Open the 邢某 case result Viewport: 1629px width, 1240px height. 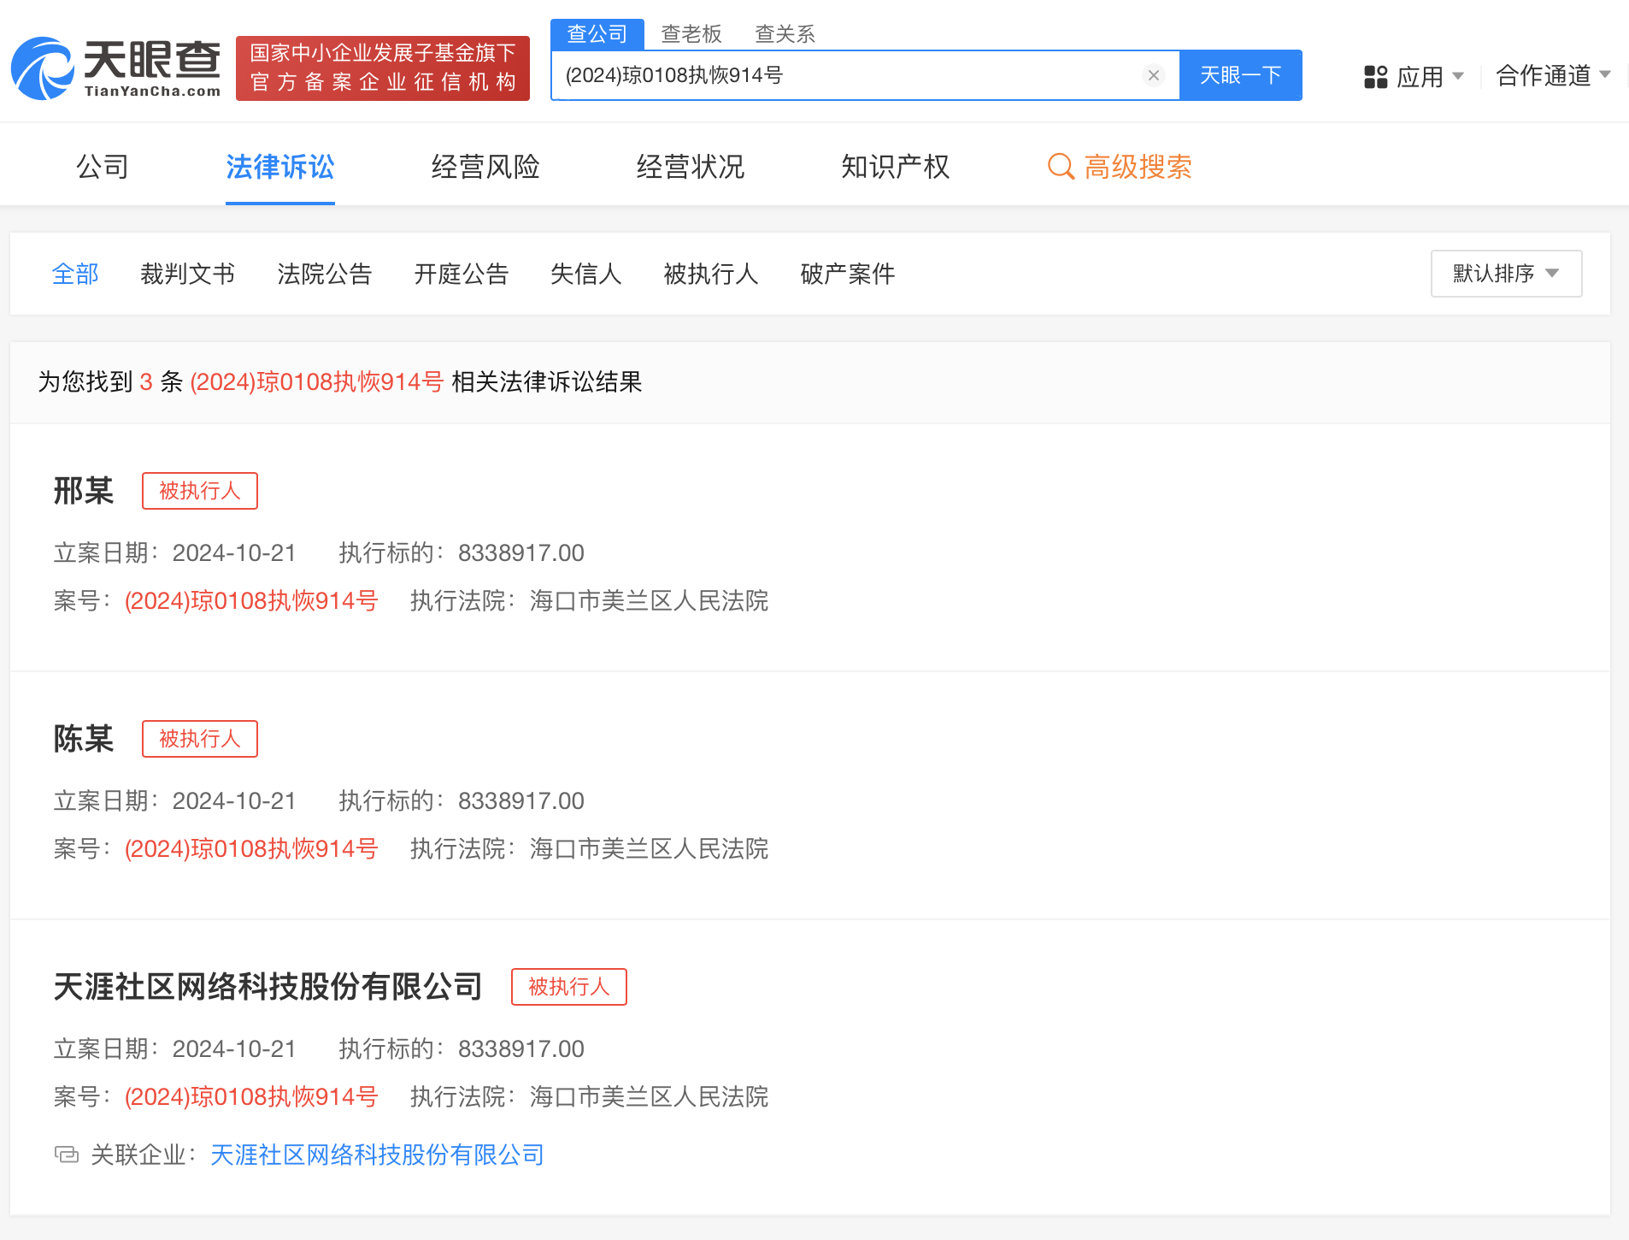pos(84,491)
